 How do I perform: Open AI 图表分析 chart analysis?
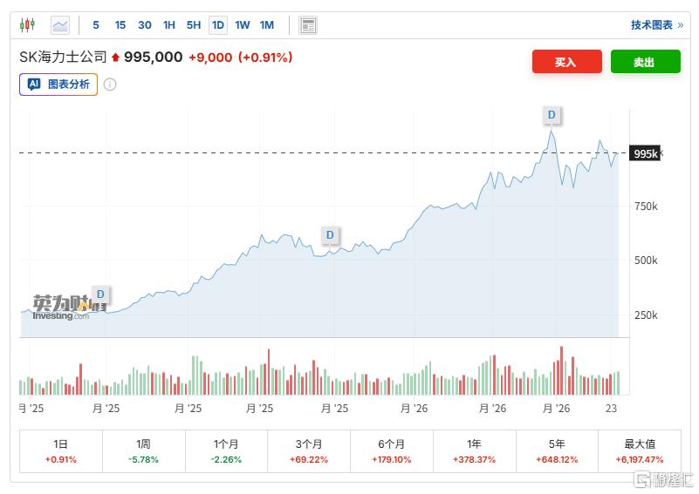point(58,85)
